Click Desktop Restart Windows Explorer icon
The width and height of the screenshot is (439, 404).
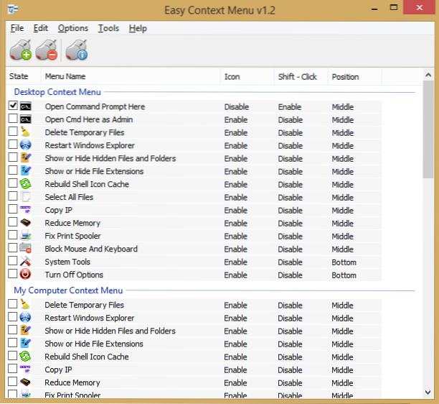point(26,144)
